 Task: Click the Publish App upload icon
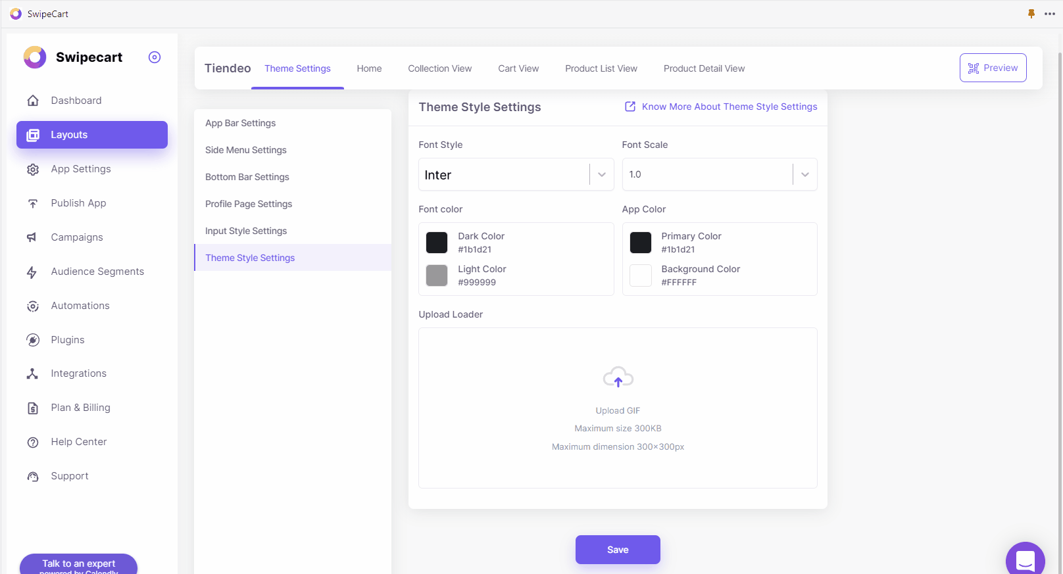pyautogui.click(x=33, y=203)
